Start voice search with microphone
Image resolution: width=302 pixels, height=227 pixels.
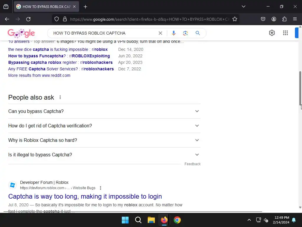tap(173, 33)
